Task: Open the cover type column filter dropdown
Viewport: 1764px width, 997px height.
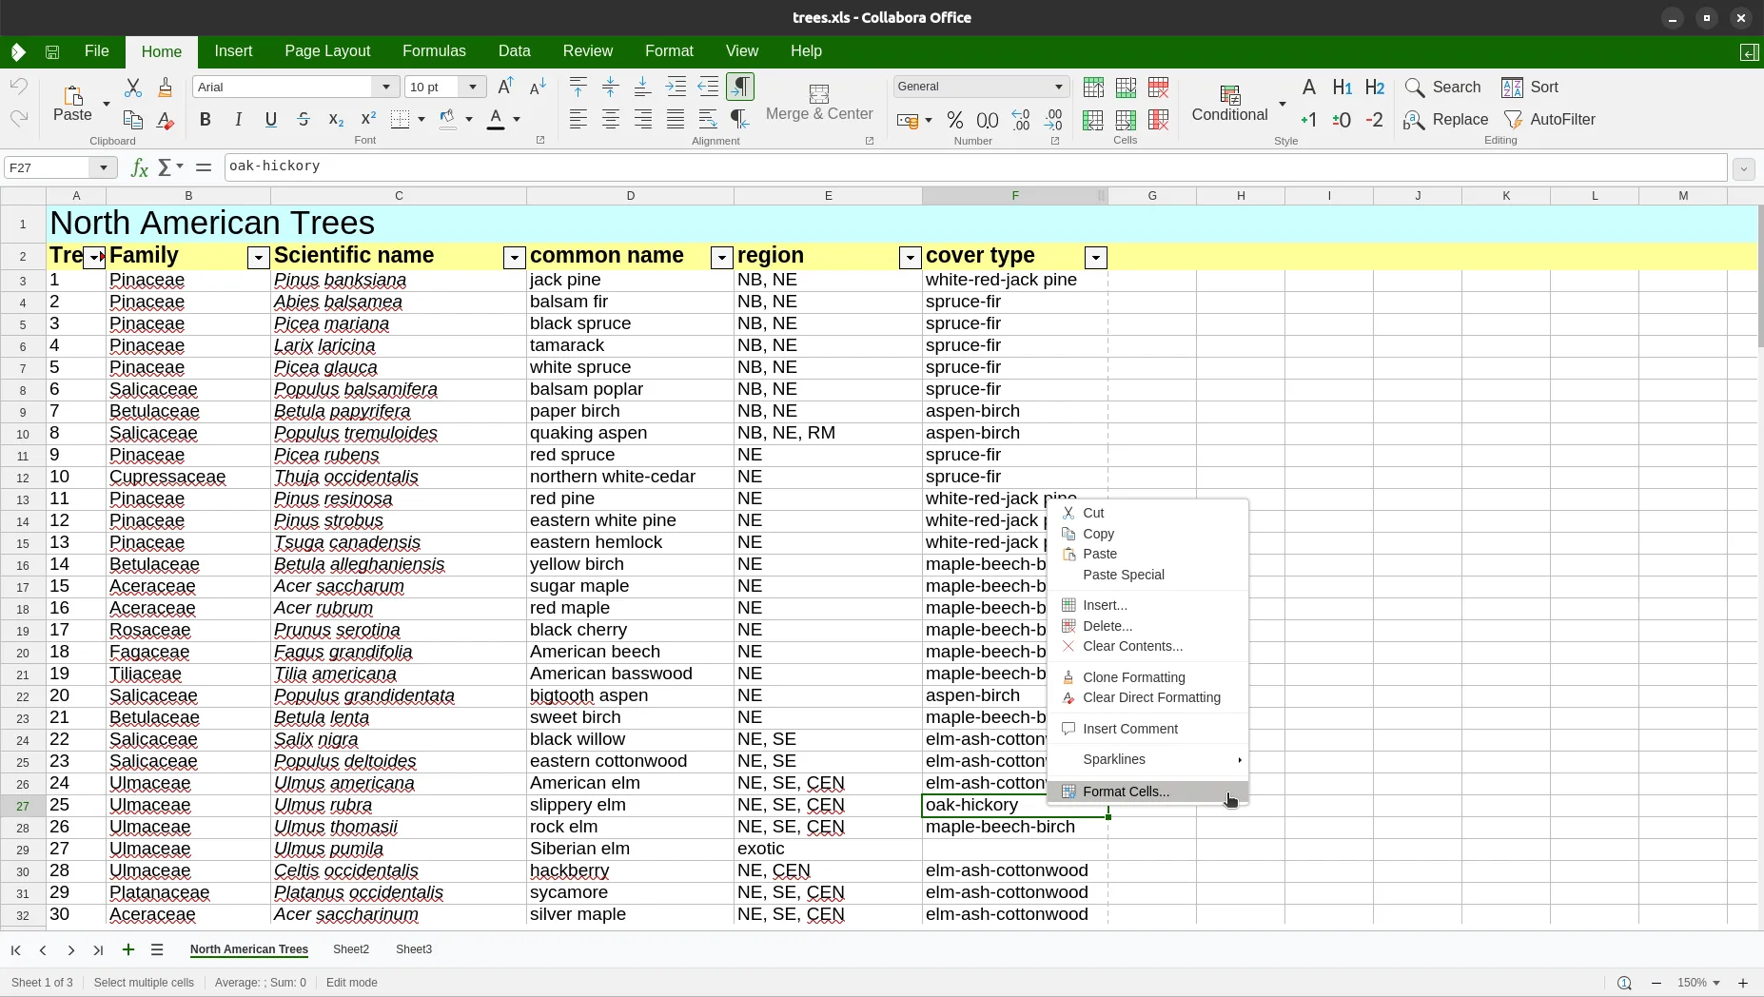Action: pos(1095,257)
